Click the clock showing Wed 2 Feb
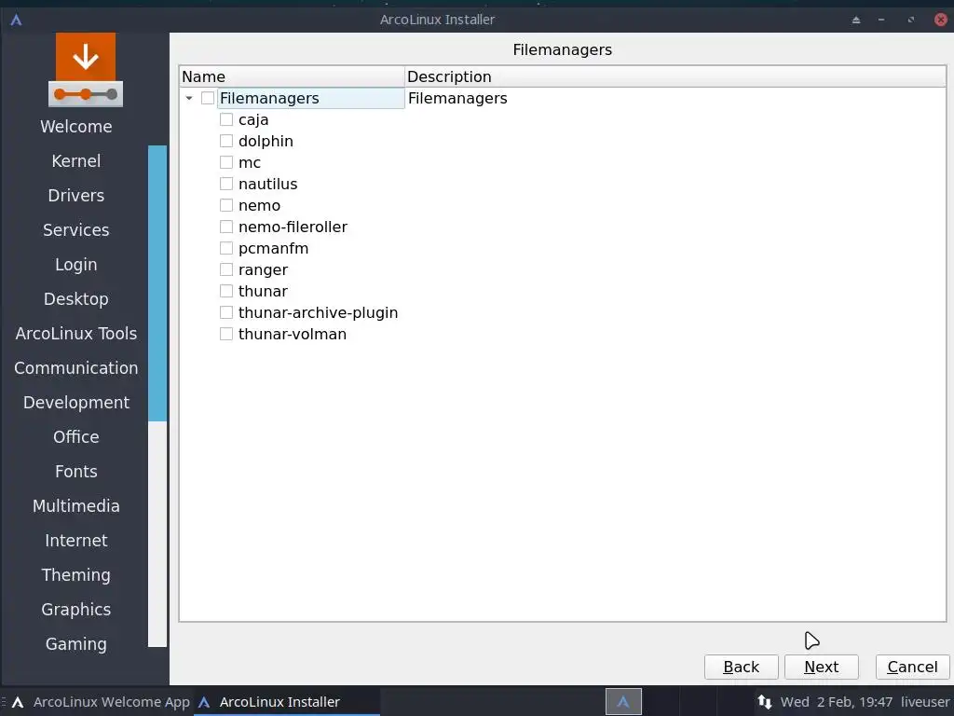 (x=837, y=702)
